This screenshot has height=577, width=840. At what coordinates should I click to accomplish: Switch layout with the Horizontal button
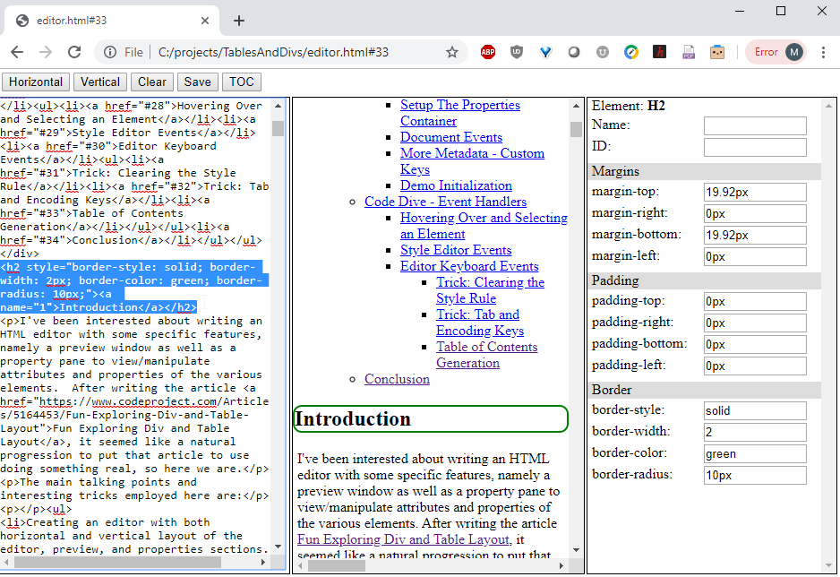coord(36,82)
